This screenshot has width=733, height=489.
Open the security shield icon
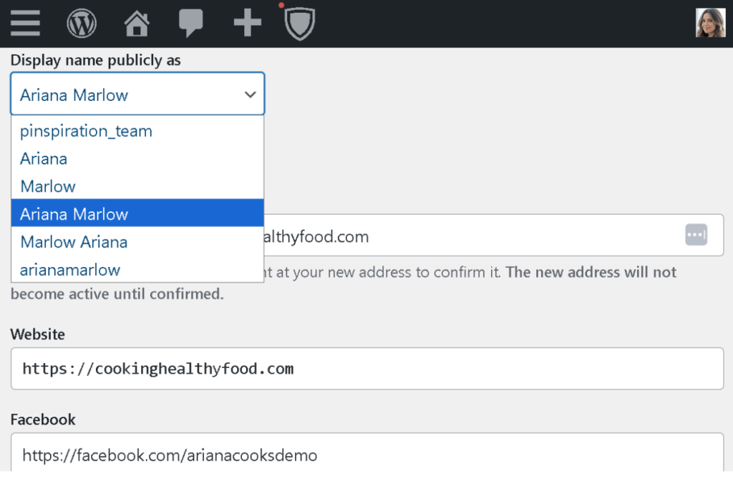point(300,23)
